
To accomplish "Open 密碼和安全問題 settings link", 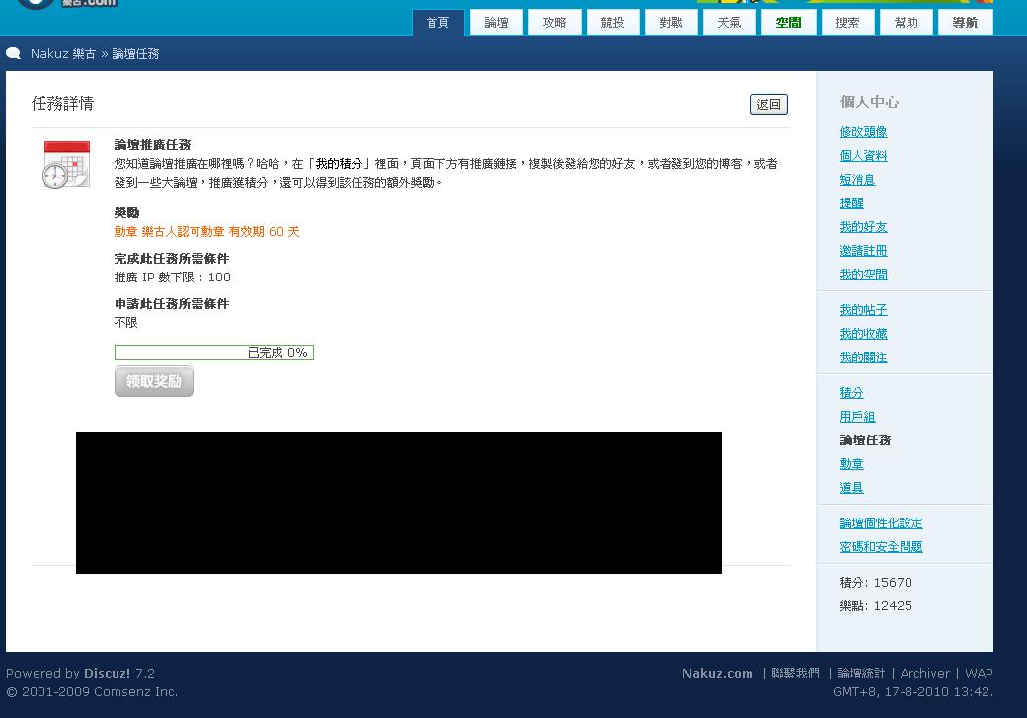I will (881, 547).
